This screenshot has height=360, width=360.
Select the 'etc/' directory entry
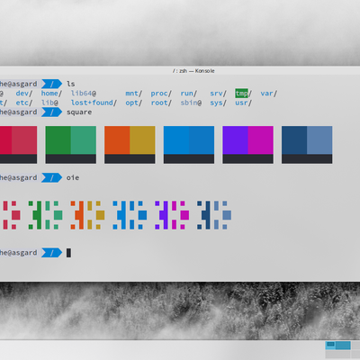point(24,103)
